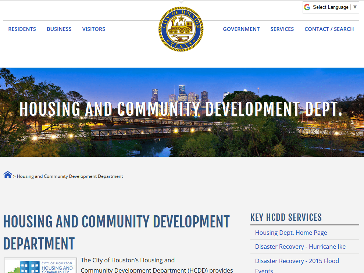This screenshot has height=273, width=364.
Task: Click the Housing and Community Development Department breadcrumb
Action: (70, 176)
